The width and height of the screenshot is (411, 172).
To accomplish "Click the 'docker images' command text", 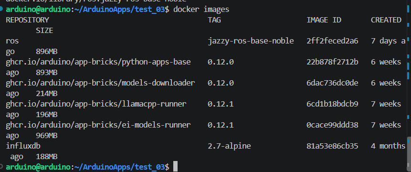I will [201, 10].
